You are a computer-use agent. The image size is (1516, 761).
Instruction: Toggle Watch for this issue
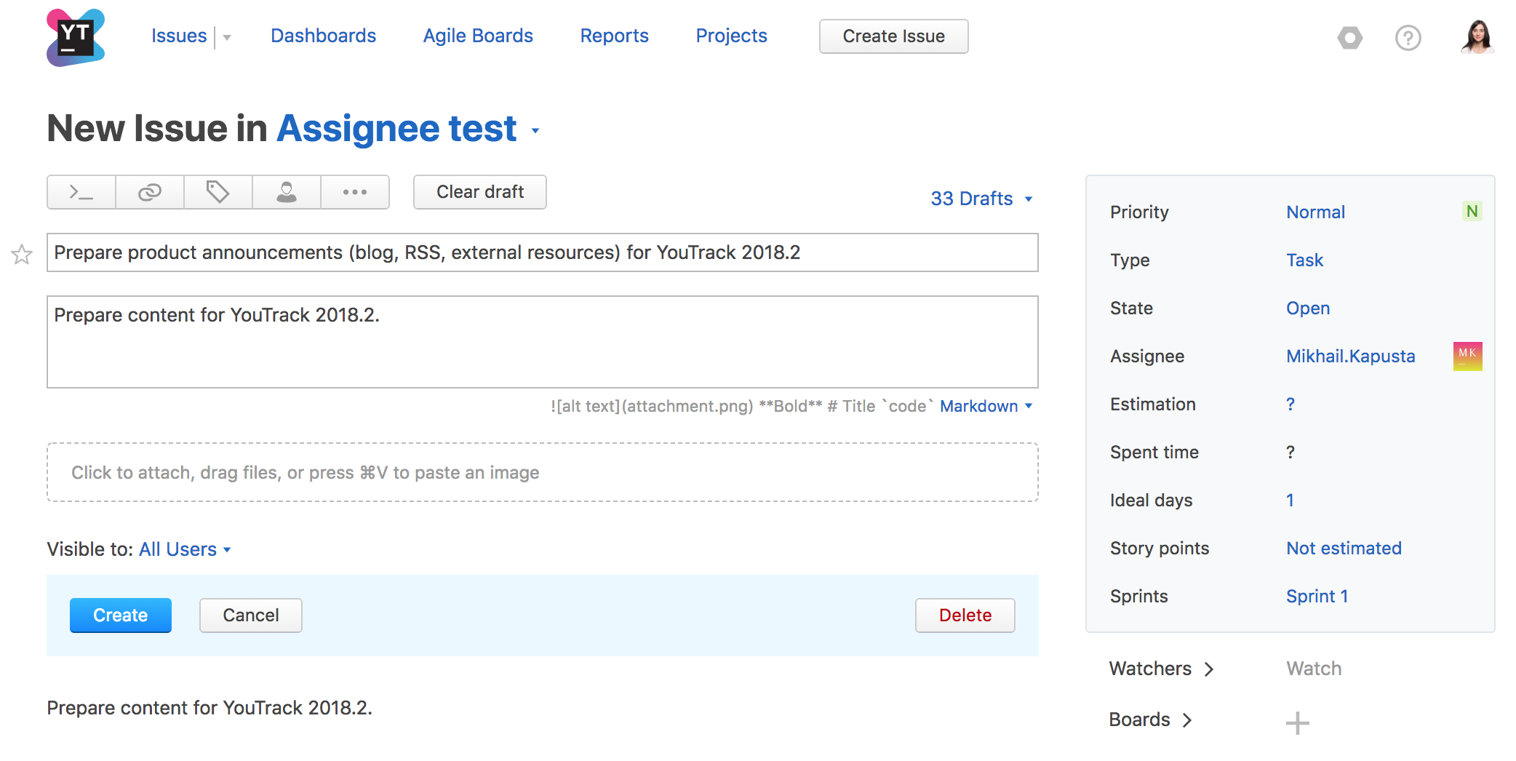pos(1313,669)
